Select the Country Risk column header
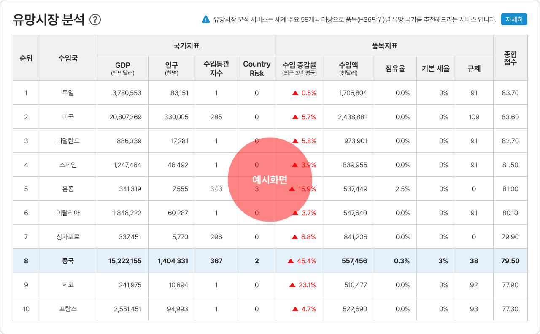This screenshot has height=334, width=540. (257, 68)
